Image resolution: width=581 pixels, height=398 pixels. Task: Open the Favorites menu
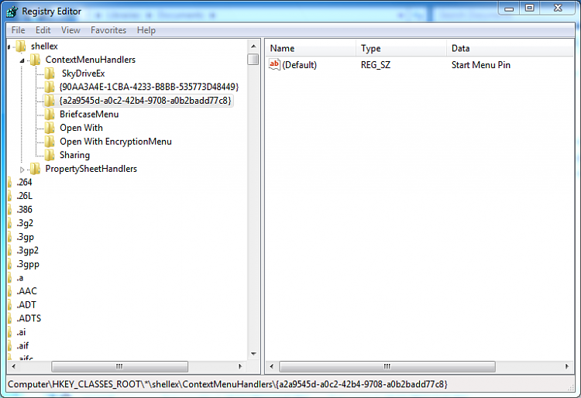click(108, 30)
